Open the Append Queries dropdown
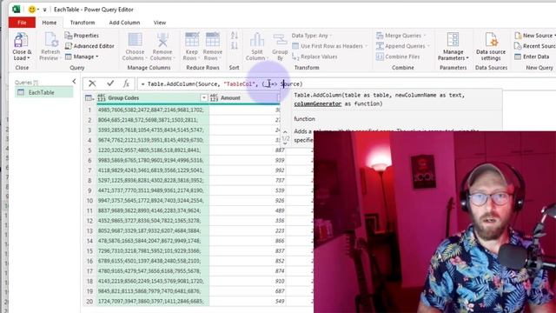The image size is (556, 313). [x=403, y=46]
